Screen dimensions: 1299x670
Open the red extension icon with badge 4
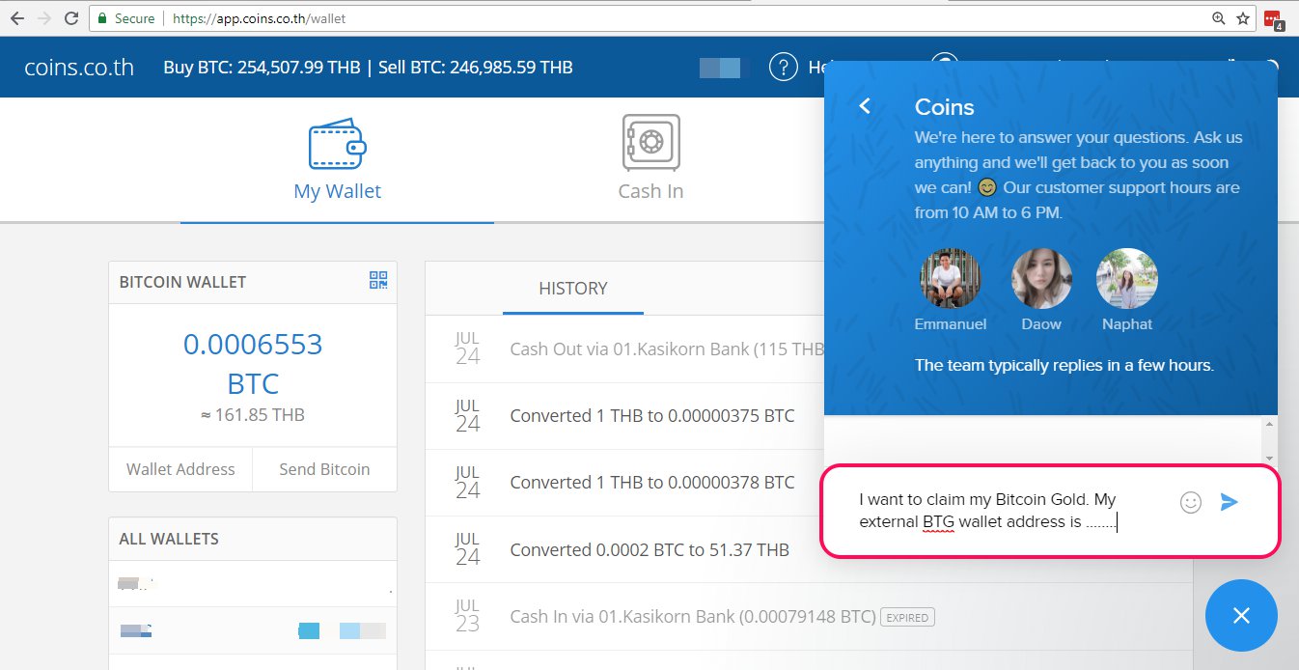1273,19
